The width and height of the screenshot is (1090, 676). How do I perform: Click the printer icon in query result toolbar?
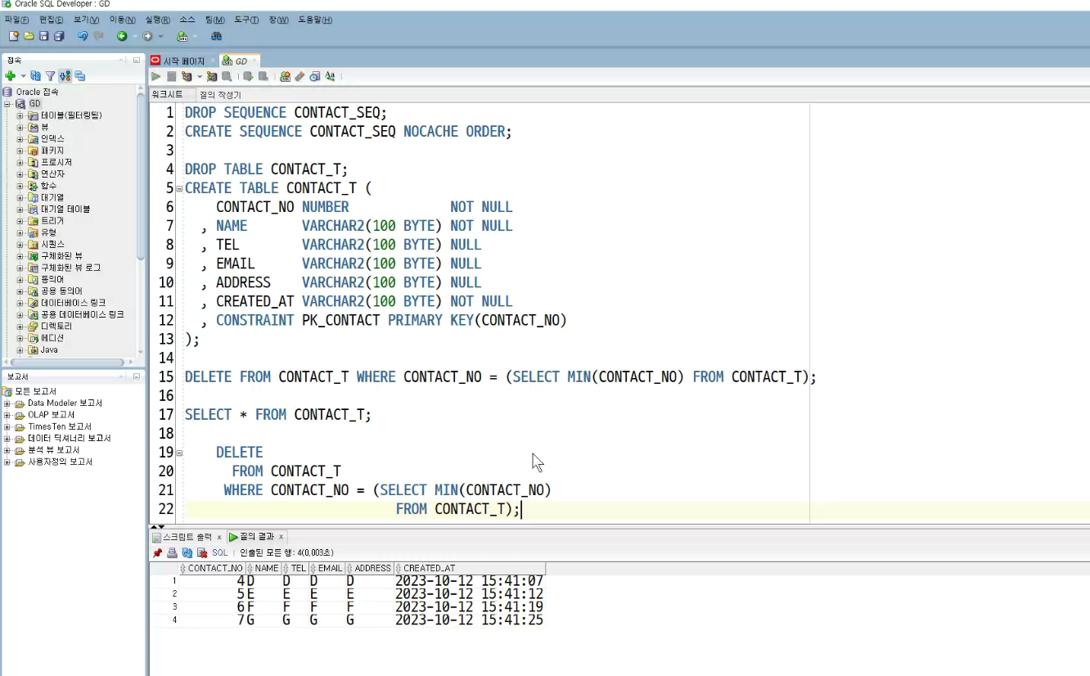(173, 553)
